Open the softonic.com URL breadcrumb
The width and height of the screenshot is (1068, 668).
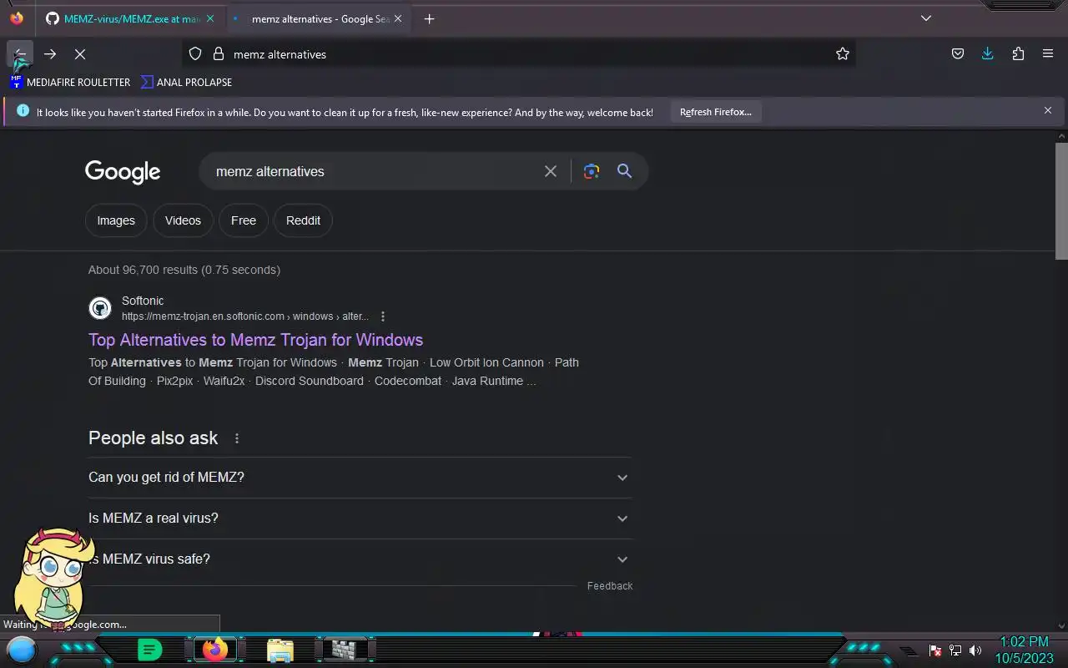244,316
